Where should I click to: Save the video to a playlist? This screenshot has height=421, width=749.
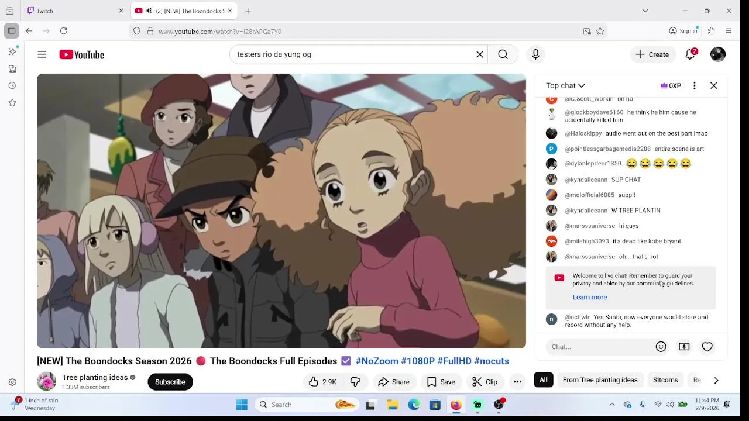tap(441, 382)
